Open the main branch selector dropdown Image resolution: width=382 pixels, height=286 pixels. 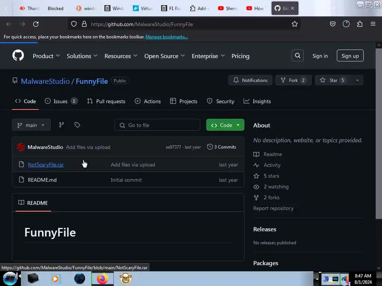(x=31, y=125)
